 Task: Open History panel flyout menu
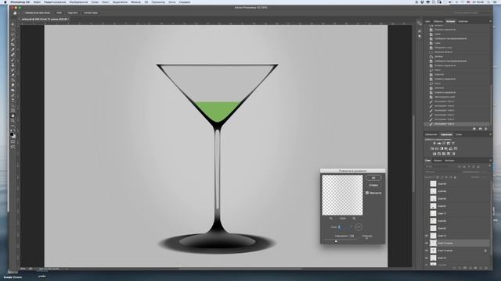point(491,21)
